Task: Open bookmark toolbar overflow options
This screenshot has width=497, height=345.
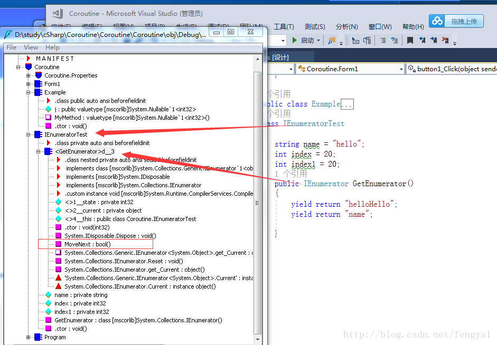Action: coord(455,43)
